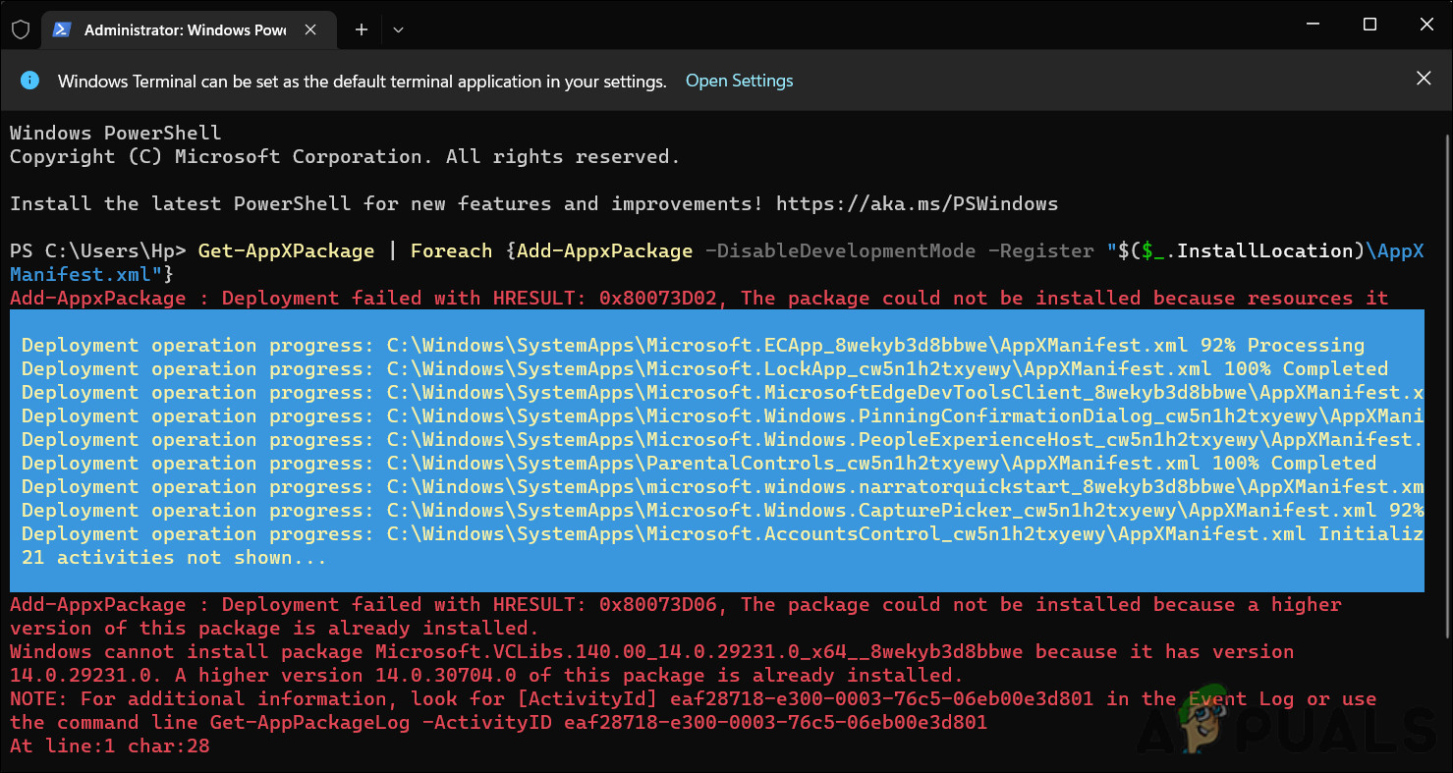Screen dimensions: 1453x773
Task: Dismiss the default terminal banner
Action: point(1424,78)
